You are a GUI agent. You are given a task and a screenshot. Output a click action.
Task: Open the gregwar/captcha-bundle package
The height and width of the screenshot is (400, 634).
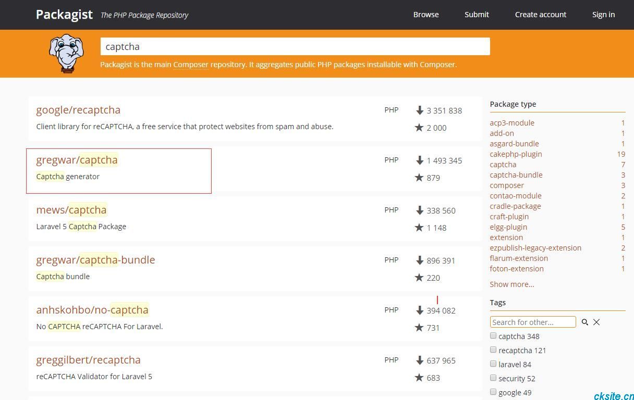(x=95, y=260)
